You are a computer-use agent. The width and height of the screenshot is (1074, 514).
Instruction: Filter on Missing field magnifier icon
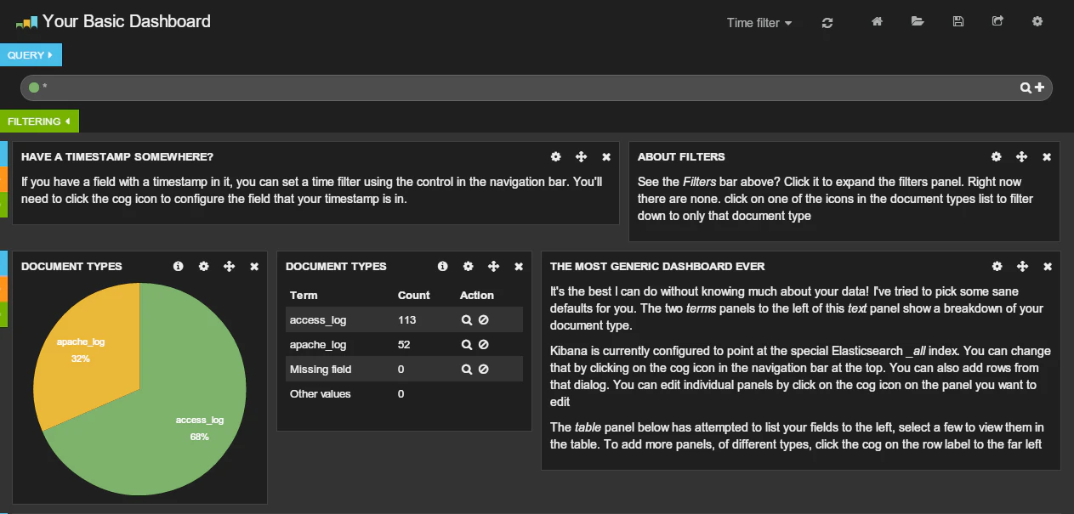point(467,370)
